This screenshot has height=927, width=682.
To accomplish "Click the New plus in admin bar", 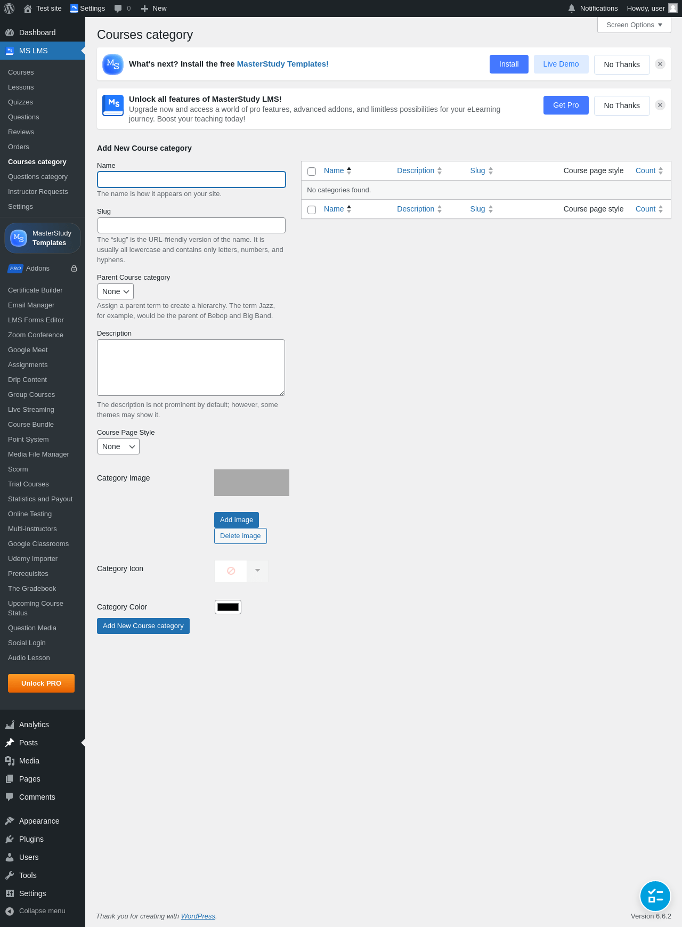I will click(x=153, y=9).
